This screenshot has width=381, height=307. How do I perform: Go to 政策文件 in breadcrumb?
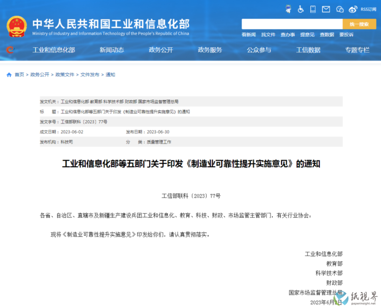(65, 74)
